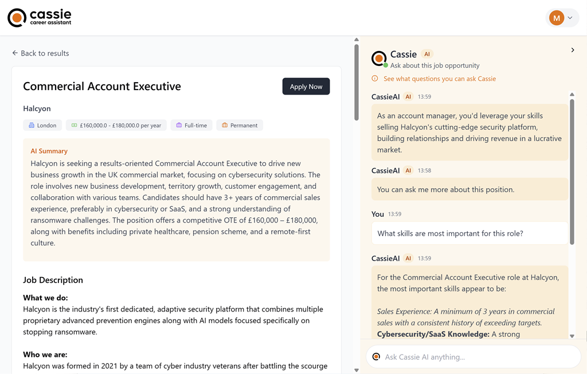Open the user profile avatar menu
Screen dimensions: 587x374
562,18
